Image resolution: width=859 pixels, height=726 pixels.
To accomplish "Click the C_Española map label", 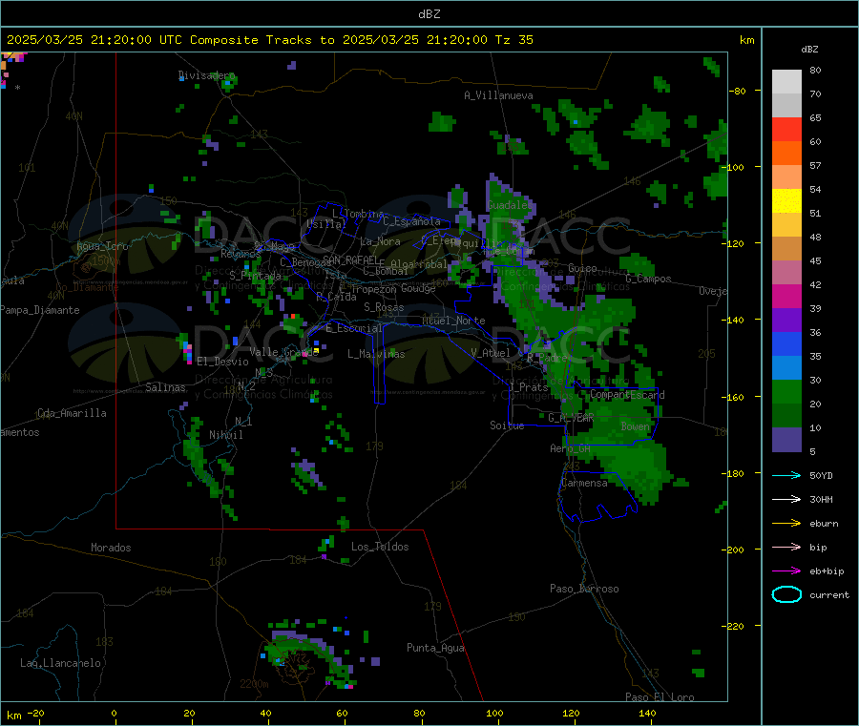I will (x=411, y=221).
